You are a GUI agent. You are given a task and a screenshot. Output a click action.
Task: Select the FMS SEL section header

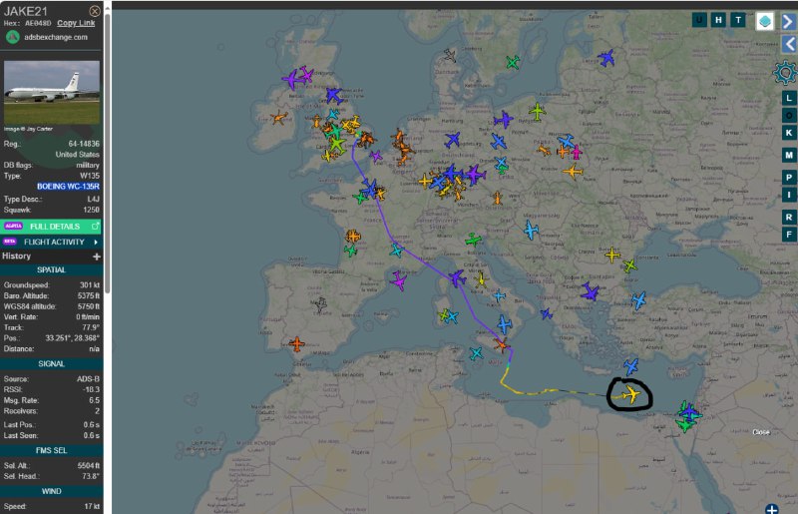[x=52, y=450]
